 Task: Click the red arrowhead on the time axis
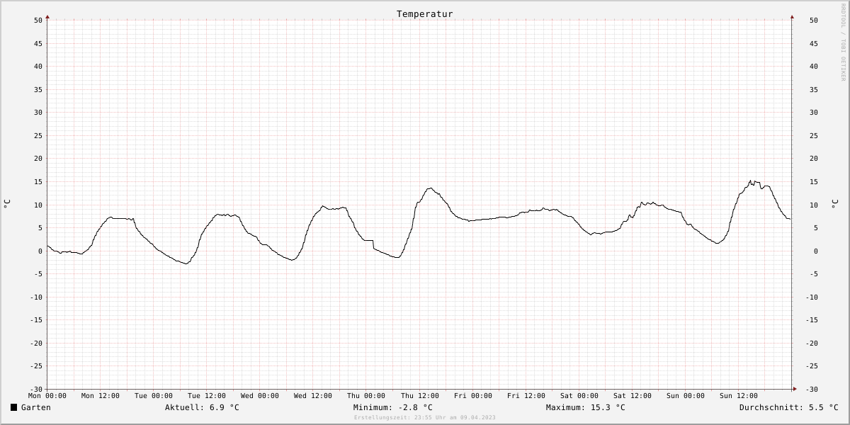(795, 389)
